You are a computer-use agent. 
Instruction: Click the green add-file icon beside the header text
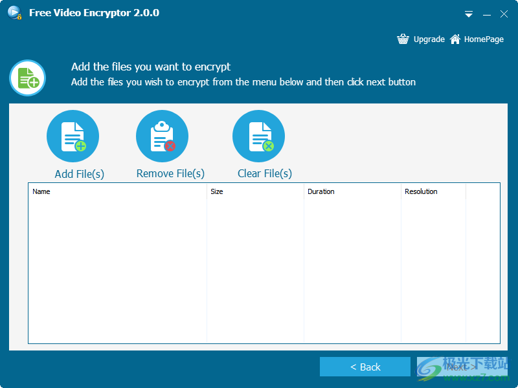pos(27,78)
